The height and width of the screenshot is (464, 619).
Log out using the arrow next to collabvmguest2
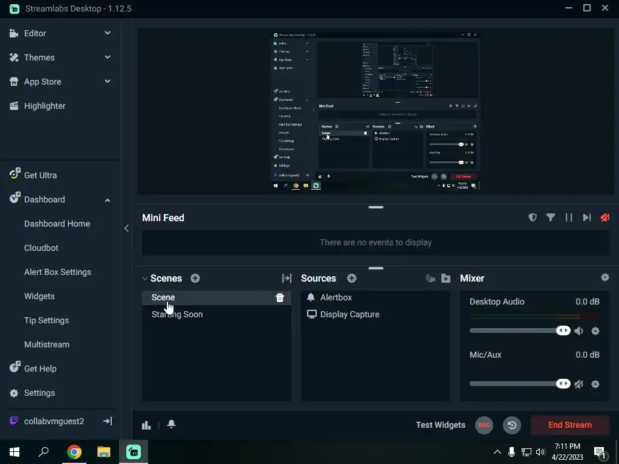[108, 421]
